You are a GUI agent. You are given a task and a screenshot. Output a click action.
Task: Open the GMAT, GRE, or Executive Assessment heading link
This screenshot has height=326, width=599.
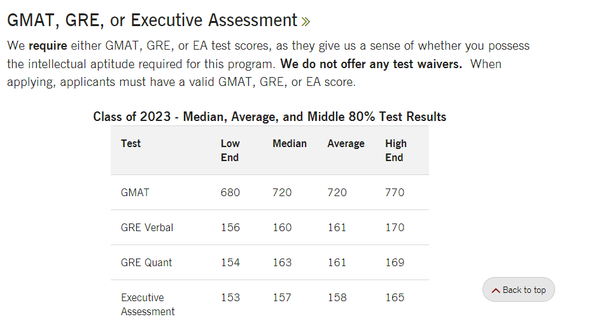point(152,20)
